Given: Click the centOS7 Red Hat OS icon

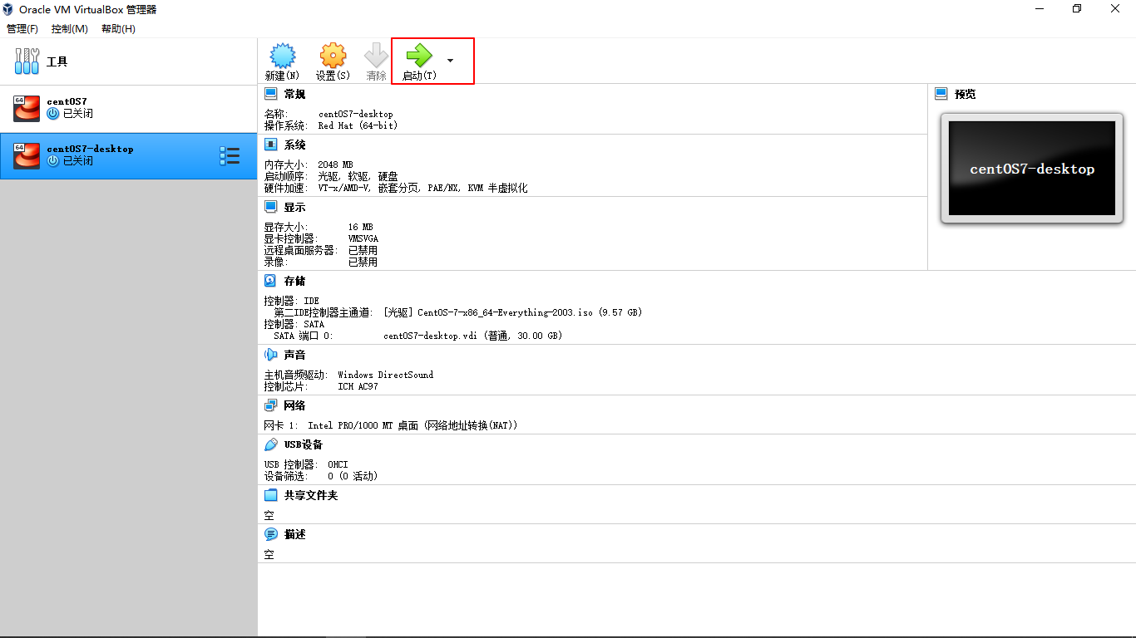Looking at the screenshot, I should pyautogui.click(x=27, y=108).
